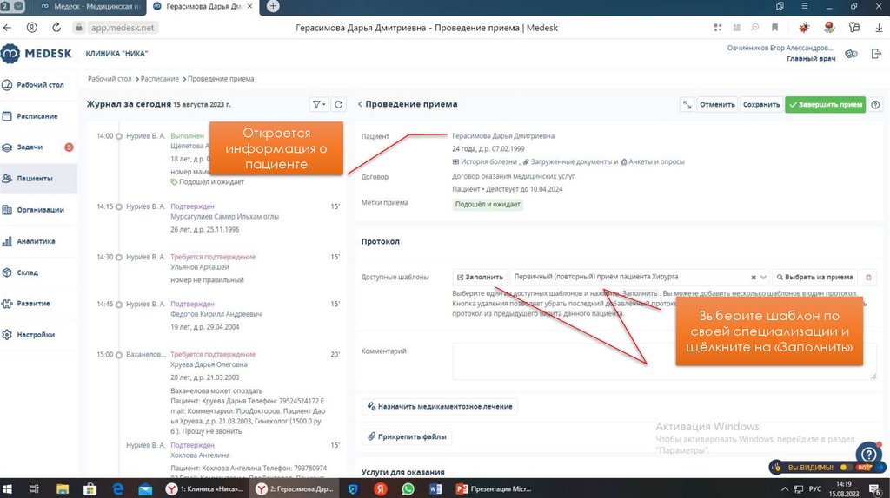Screen dimensions: 890x498
Task: Go back in browser
Action: [7, 27]
